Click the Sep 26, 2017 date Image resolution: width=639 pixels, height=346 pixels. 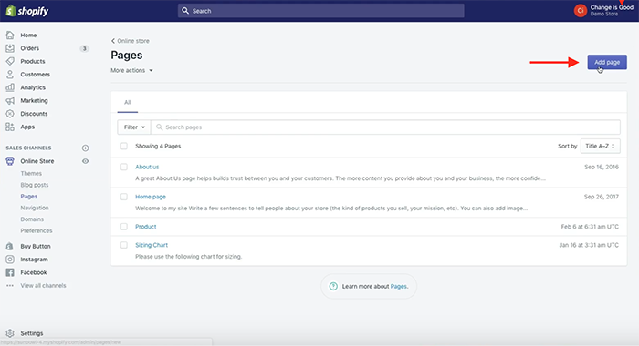601,197
